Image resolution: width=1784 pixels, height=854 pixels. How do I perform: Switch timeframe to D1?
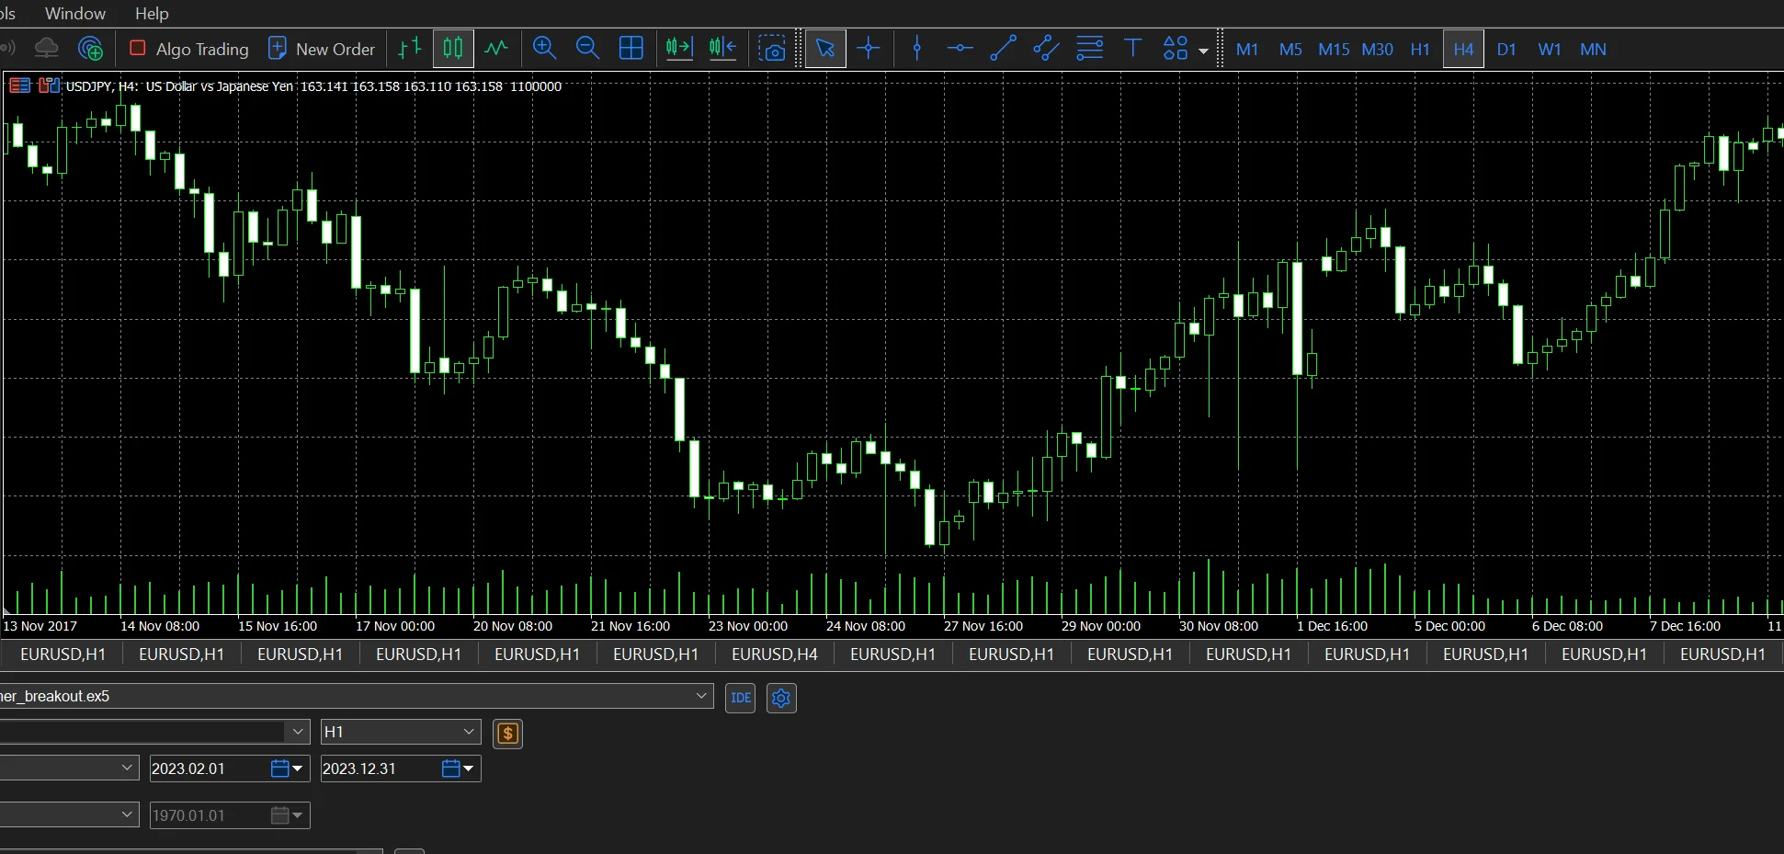[x=1506, y=50]
